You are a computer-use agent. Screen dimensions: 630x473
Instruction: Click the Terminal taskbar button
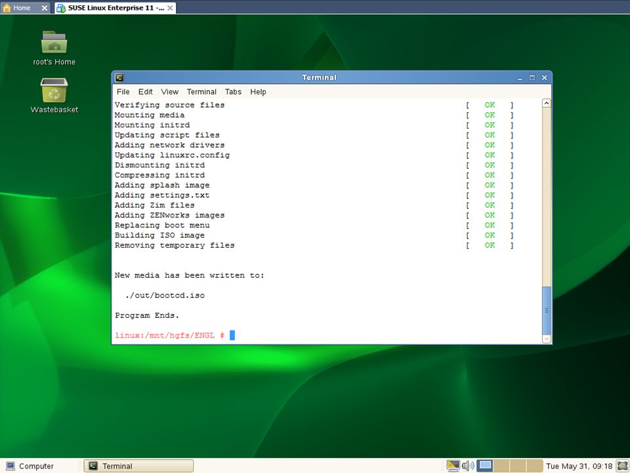[138, 466]
